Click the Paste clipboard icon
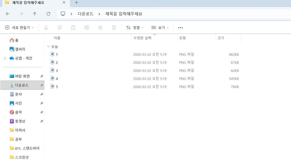291x160 pixels. (73, 28)
